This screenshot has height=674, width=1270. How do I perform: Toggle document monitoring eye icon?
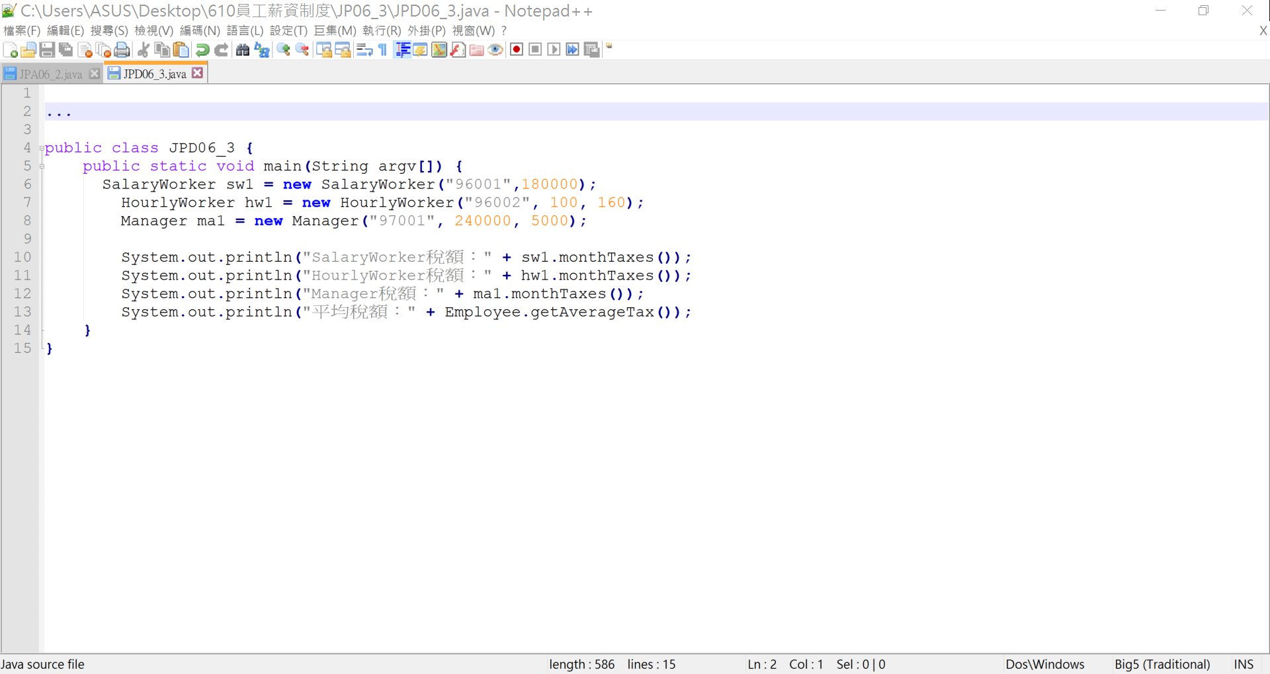pos(495,50)
